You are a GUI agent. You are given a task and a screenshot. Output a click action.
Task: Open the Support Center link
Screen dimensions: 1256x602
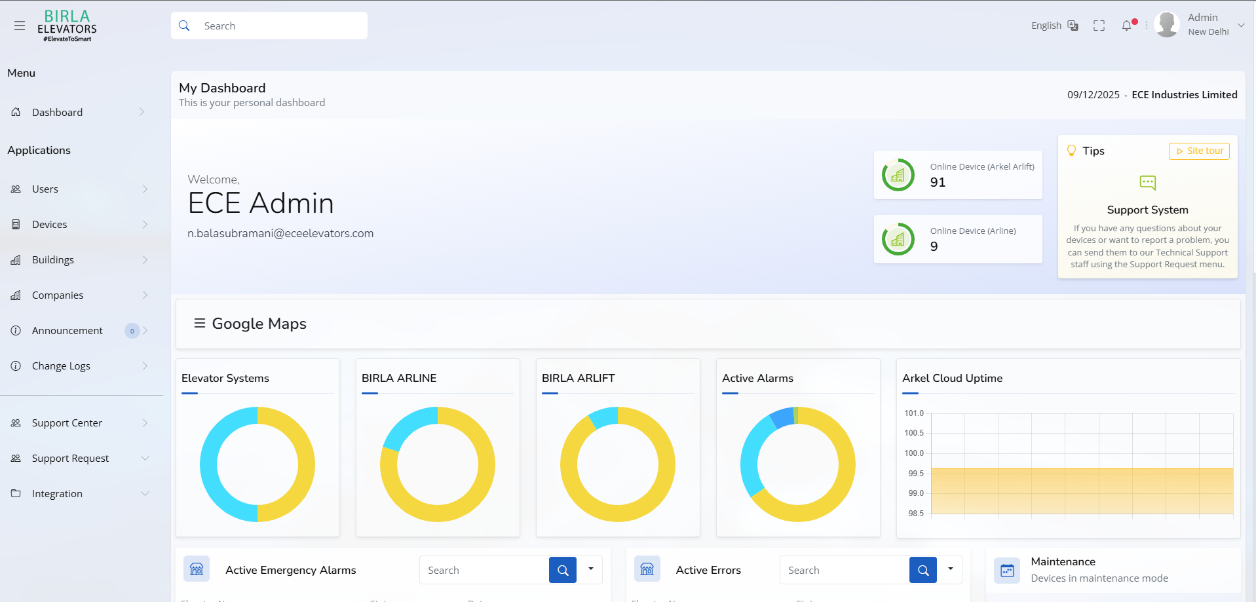[67, 423]
